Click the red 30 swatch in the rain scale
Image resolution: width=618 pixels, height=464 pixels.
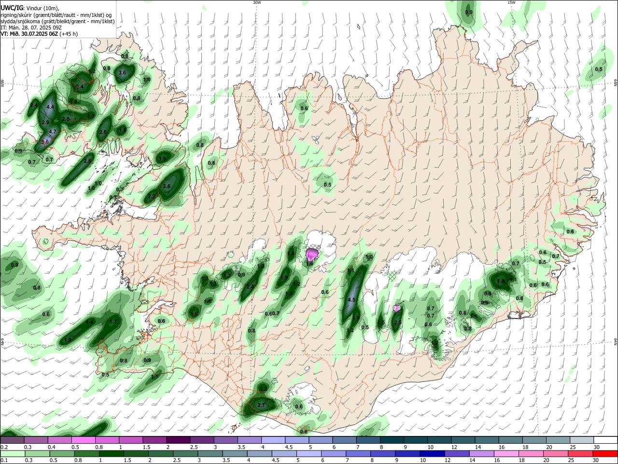tap(604, 453)
